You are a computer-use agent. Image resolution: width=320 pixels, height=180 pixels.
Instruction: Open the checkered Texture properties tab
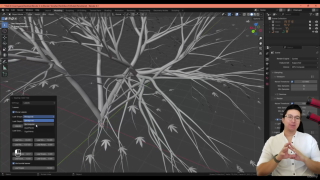[x=267, y=84]
